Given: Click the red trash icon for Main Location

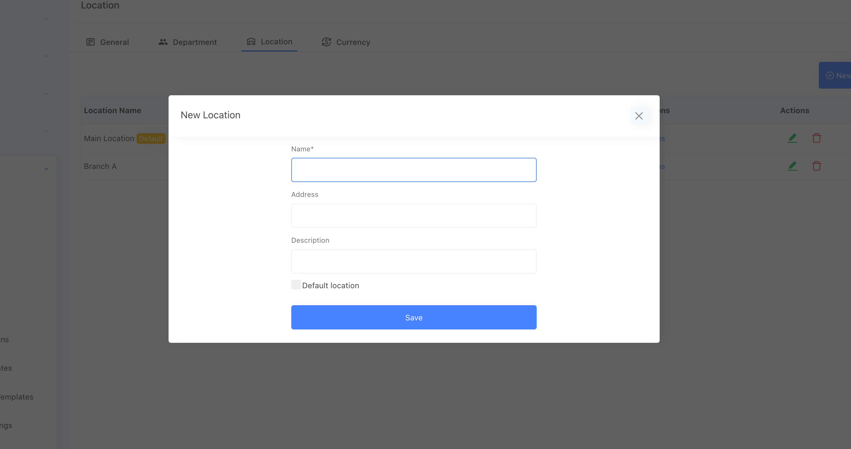Looking at the screenshot, I should tap(816, 138).
